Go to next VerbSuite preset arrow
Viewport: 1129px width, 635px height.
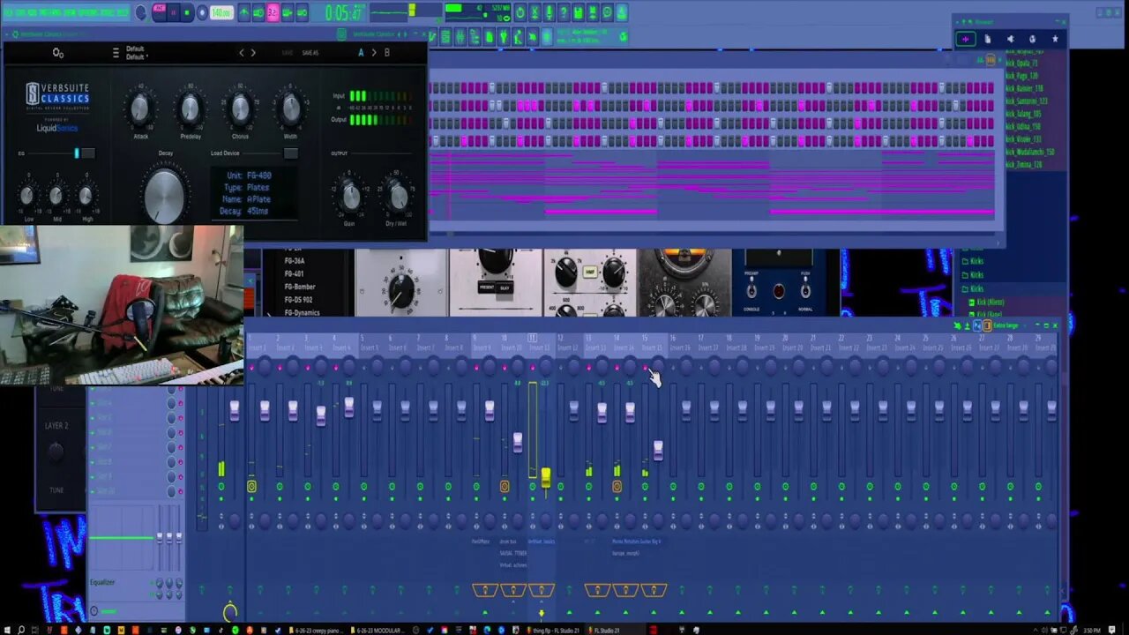pos(253,53)
